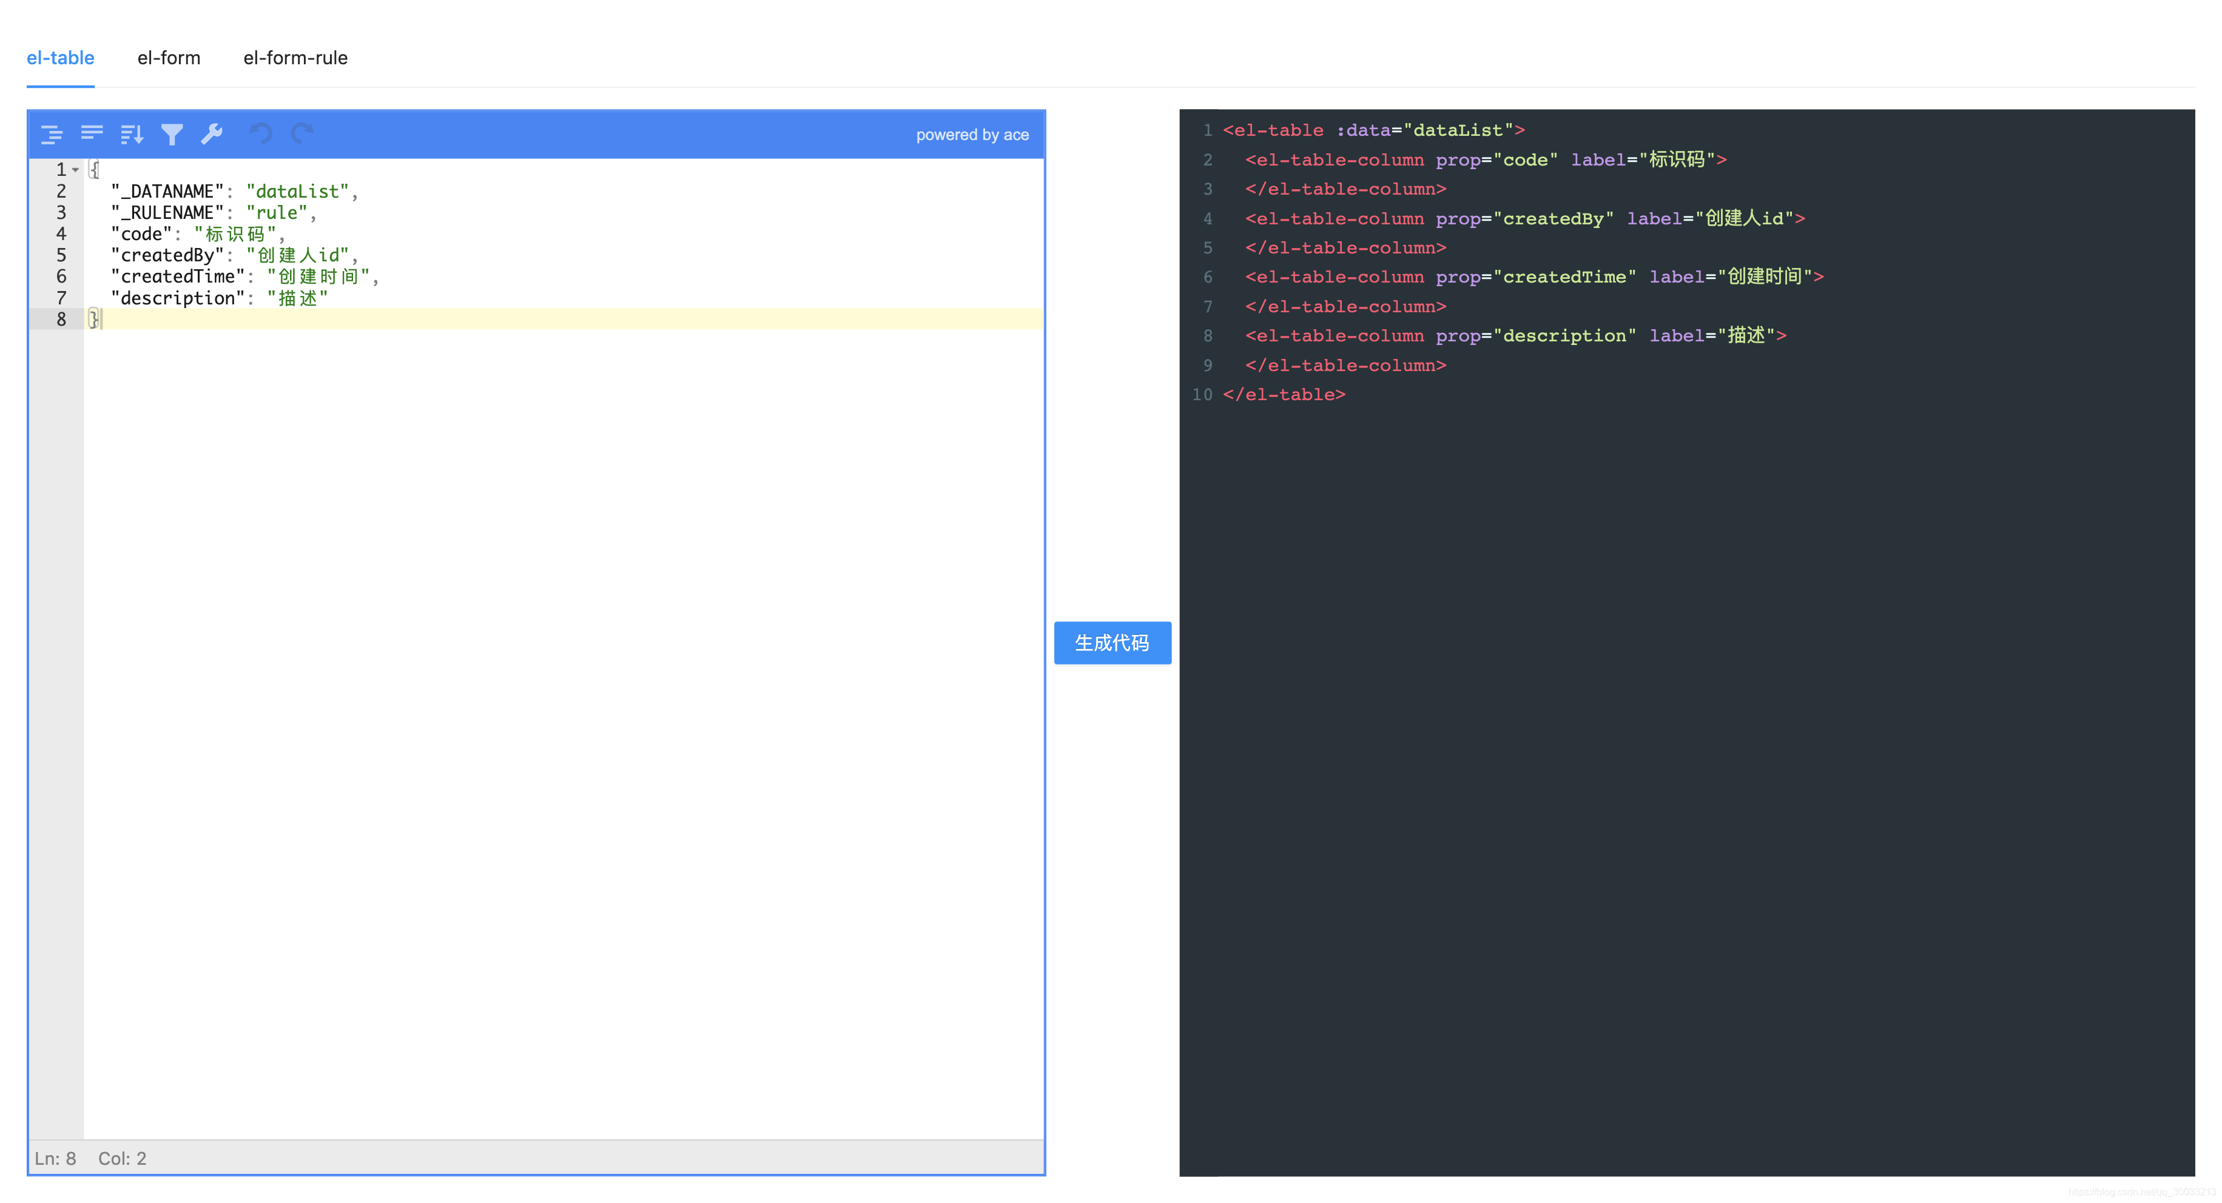Click the "createdBy" key in the JSON editor
The height and width of the screenshot is (1203, 2222).
[x=167, y=255]
